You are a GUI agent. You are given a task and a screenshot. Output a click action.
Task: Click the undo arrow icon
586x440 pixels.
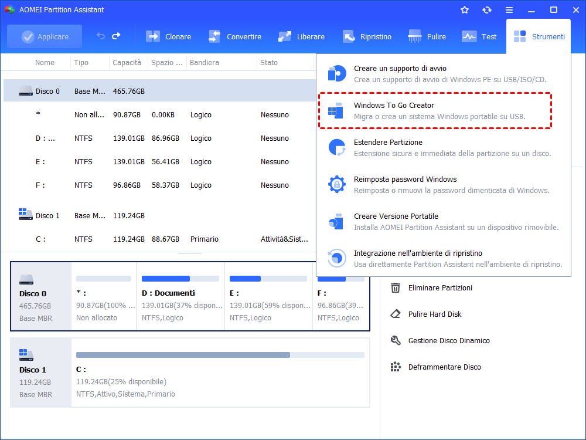pos(101,36)
